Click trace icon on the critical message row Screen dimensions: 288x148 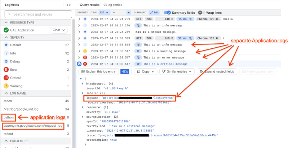coord(139,64)
